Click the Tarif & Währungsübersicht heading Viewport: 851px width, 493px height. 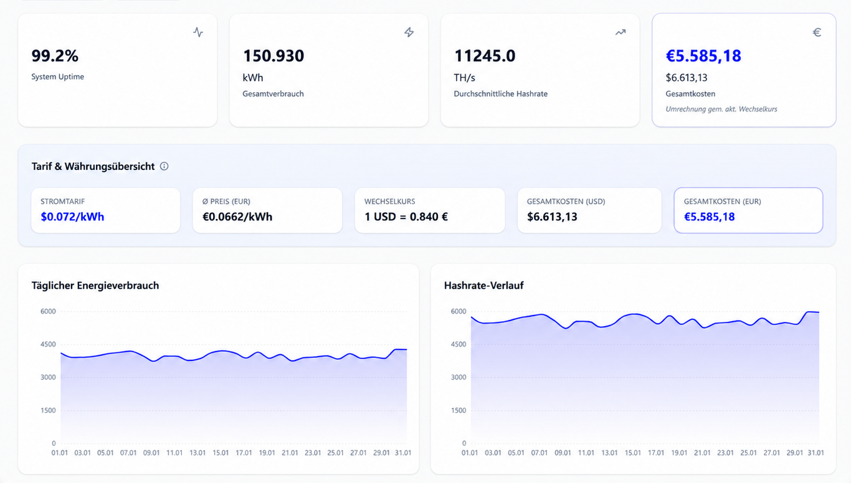tap(93, 166)
